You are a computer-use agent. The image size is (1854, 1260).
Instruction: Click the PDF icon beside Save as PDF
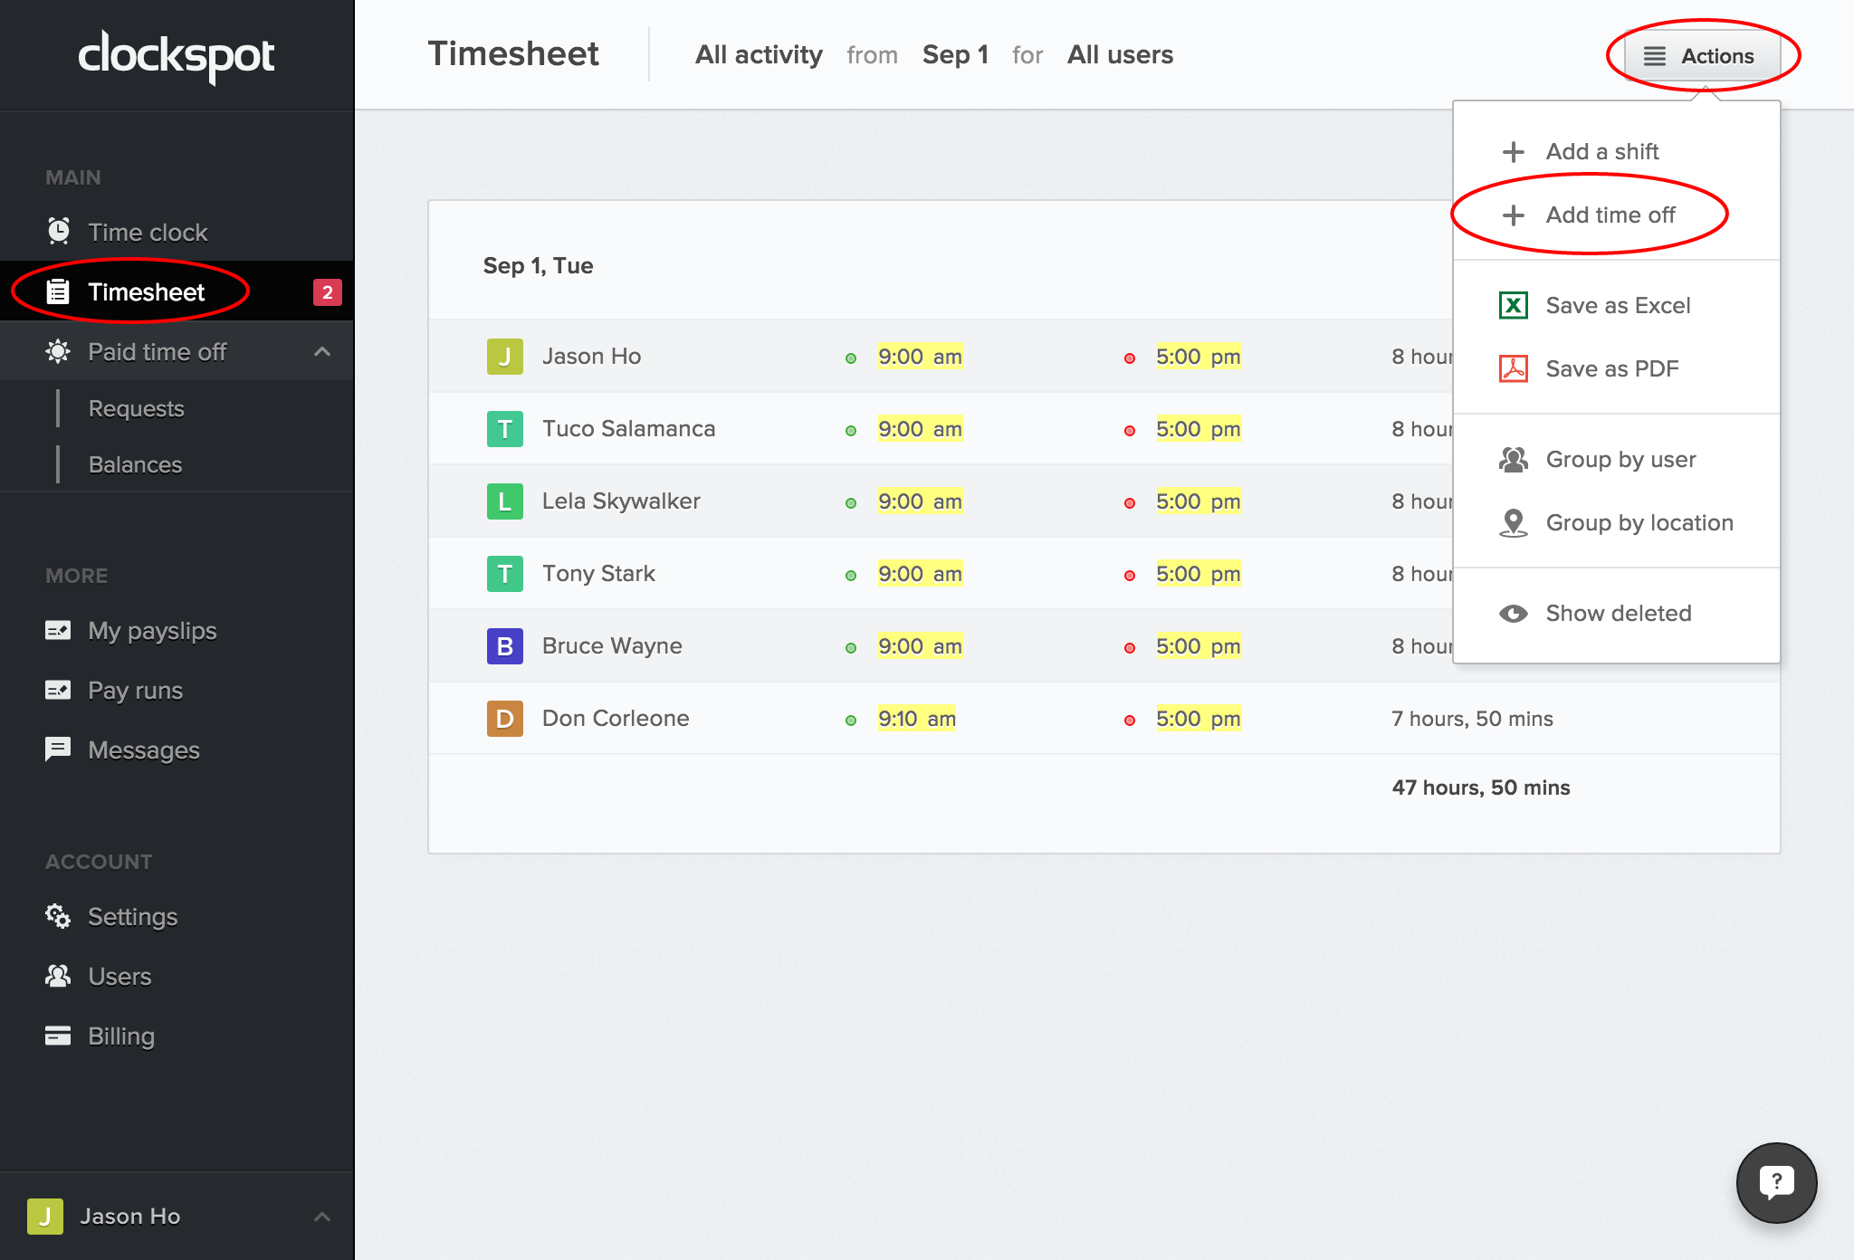point(1513,368)
